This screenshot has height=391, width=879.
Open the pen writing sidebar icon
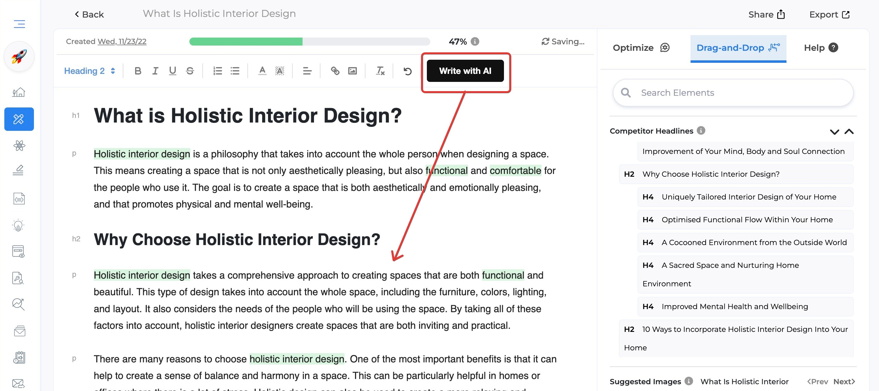(18, 170)
